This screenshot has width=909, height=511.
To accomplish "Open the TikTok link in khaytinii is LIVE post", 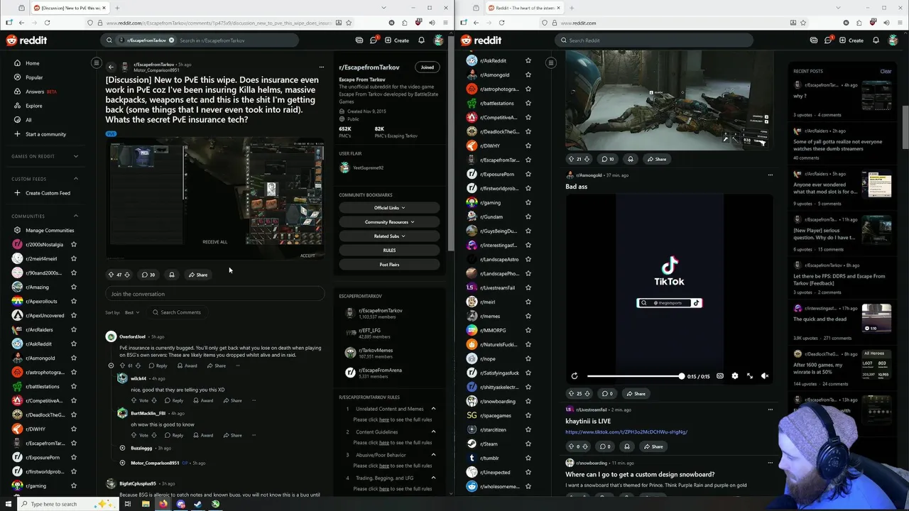I will (626, 432).
